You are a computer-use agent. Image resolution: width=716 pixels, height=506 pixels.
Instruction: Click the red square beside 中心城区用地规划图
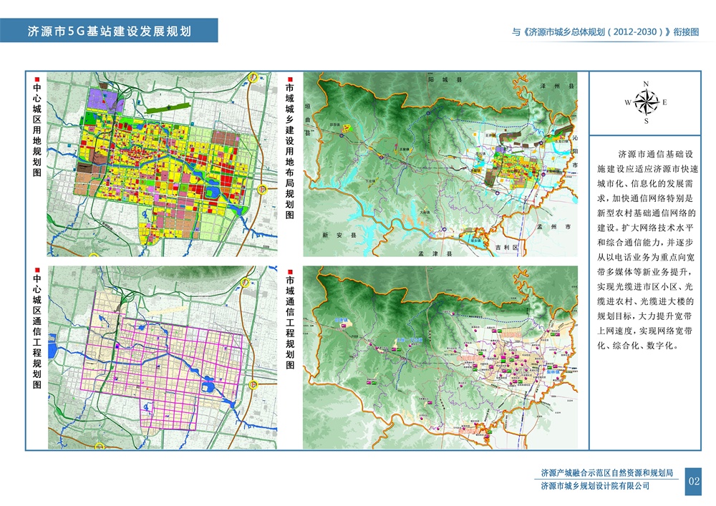point(37,79)
